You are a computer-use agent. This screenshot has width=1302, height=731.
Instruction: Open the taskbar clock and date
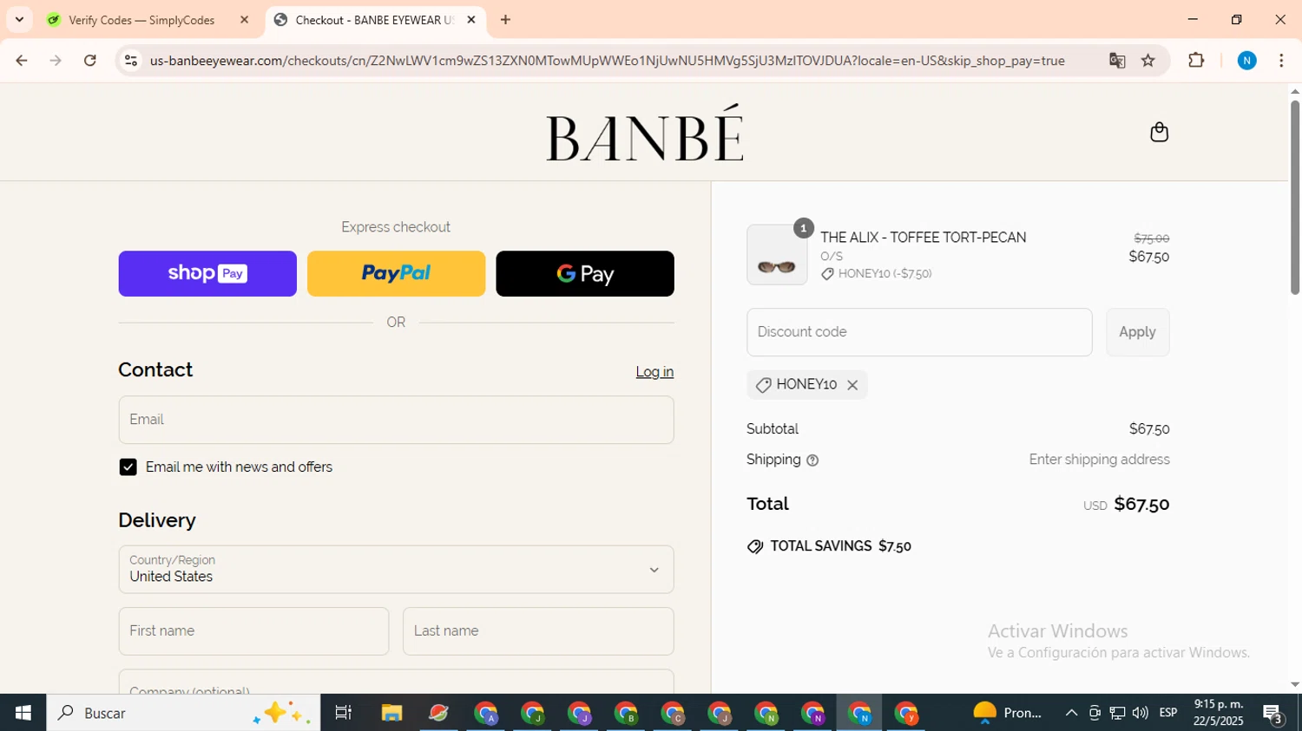click(x=1219, y=713)
